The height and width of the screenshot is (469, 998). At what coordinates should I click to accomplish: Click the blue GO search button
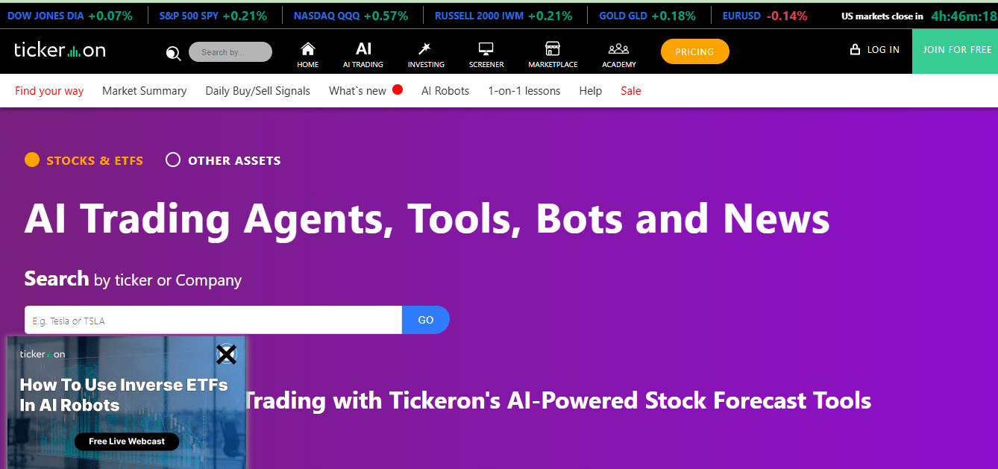(425, 320)
